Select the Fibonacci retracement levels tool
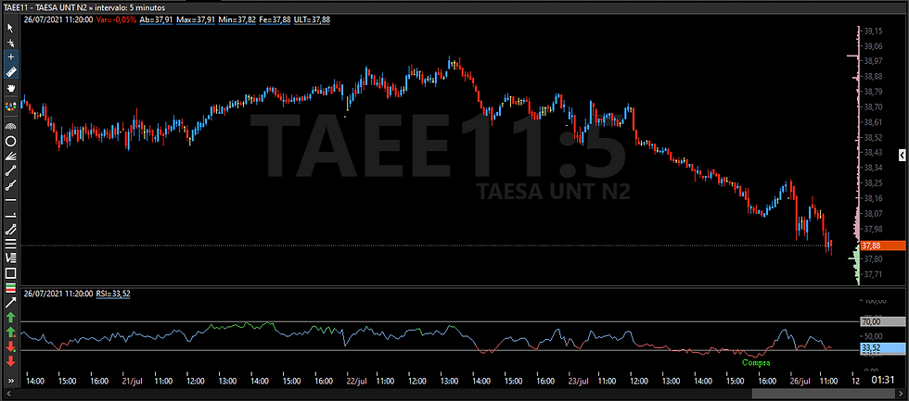Viewport: 909px width, 401px height. pos(10,258)
